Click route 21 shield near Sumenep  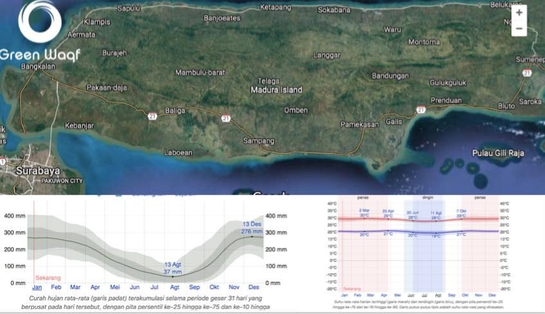coord(527,73)
